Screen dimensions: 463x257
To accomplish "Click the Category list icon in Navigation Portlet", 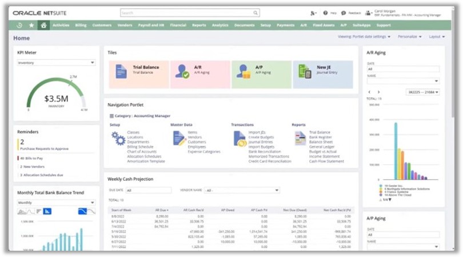I will pyautogui.click(x=111, y=116).
